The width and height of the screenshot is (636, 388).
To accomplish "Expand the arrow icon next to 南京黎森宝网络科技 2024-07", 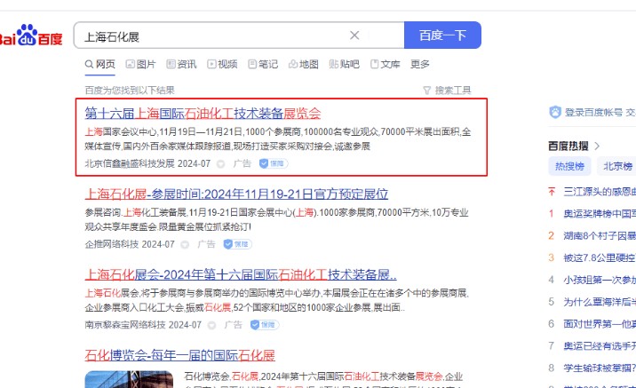I will pos(211,325).
